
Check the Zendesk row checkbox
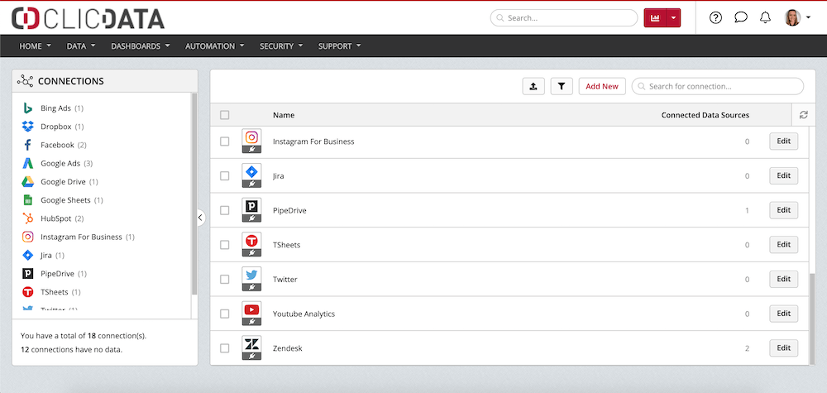[x=225, y=348]
